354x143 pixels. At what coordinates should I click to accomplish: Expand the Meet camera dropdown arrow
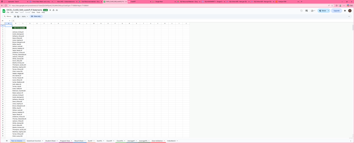pos(314,11)
